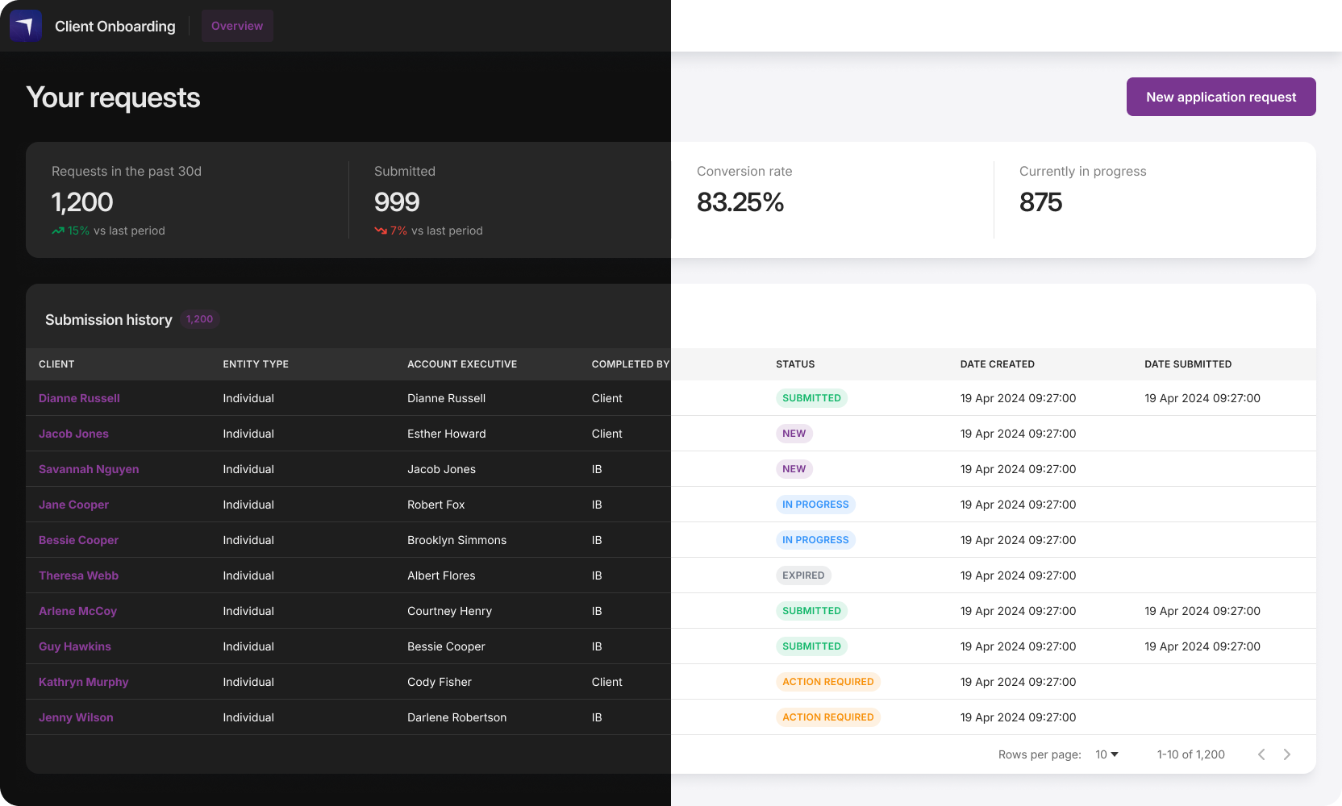
Task: Click SUBMITTED badge in Arlene McCoy row
Action: pyautogui.click(x=811, y=611)
